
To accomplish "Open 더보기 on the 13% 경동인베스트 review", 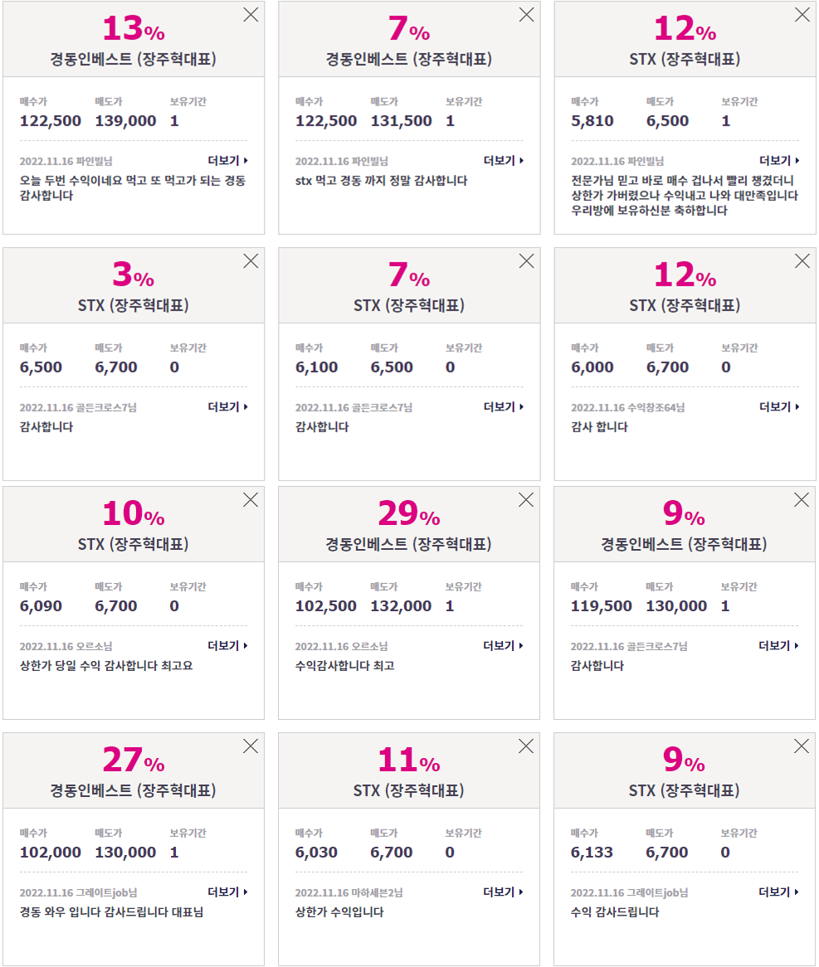I will [227, 160].
